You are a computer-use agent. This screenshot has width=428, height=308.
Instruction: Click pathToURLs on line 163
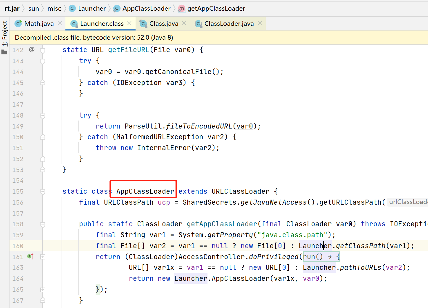pyautogui.click(x=361, y=267)
